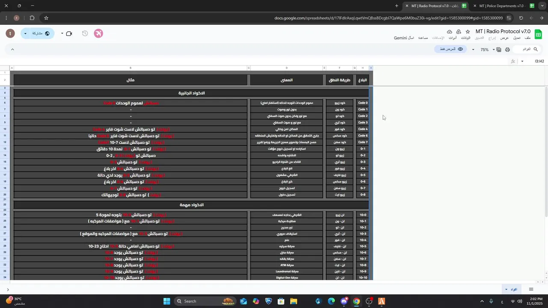
Task: Click the للعرض فقط view-only button
Action: (x=451, y=50)
